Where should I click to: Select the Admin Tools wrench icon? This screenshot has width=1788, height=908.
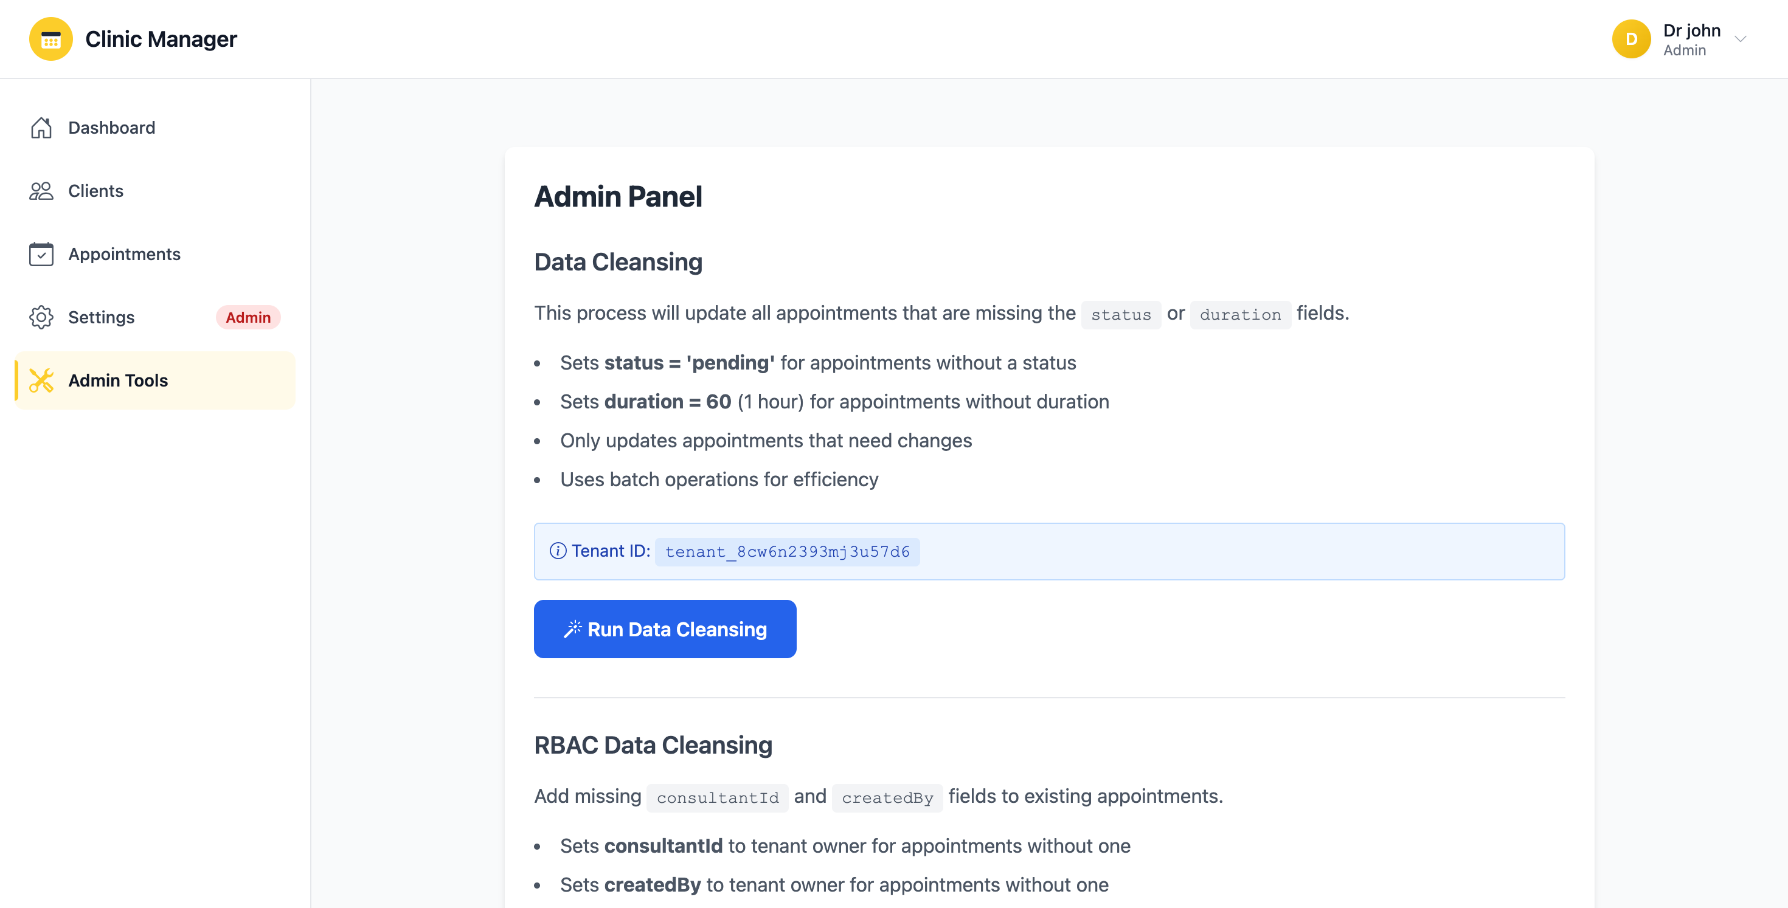point(41,380)
